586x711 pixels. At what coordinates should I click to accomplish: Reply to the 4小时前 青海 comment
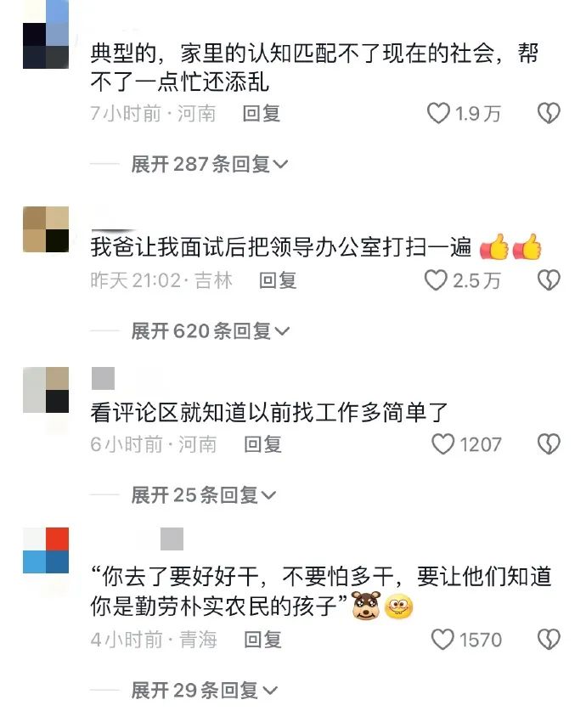(x=263, y=640)
